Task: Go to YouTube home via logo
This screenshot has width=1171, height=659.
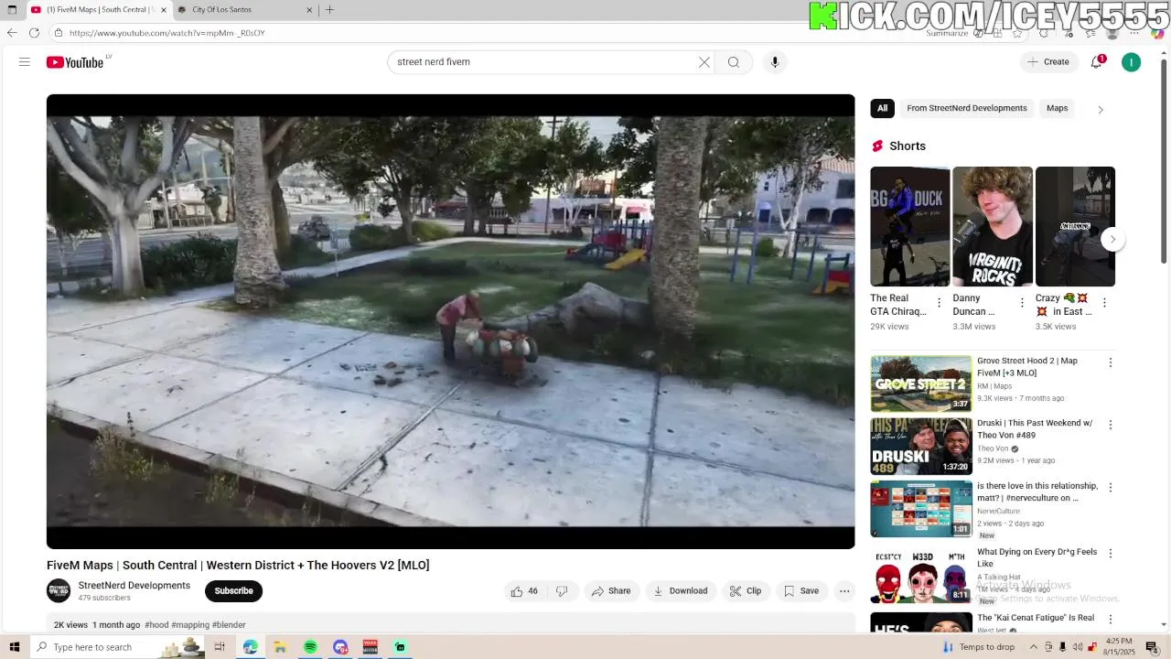Action: (x=75, y=62)
